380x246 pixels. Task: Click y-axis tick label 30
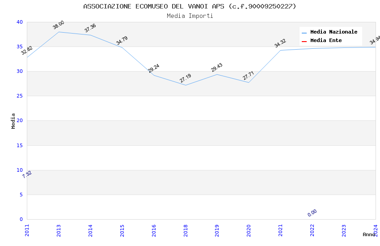[x=20, y=71]
